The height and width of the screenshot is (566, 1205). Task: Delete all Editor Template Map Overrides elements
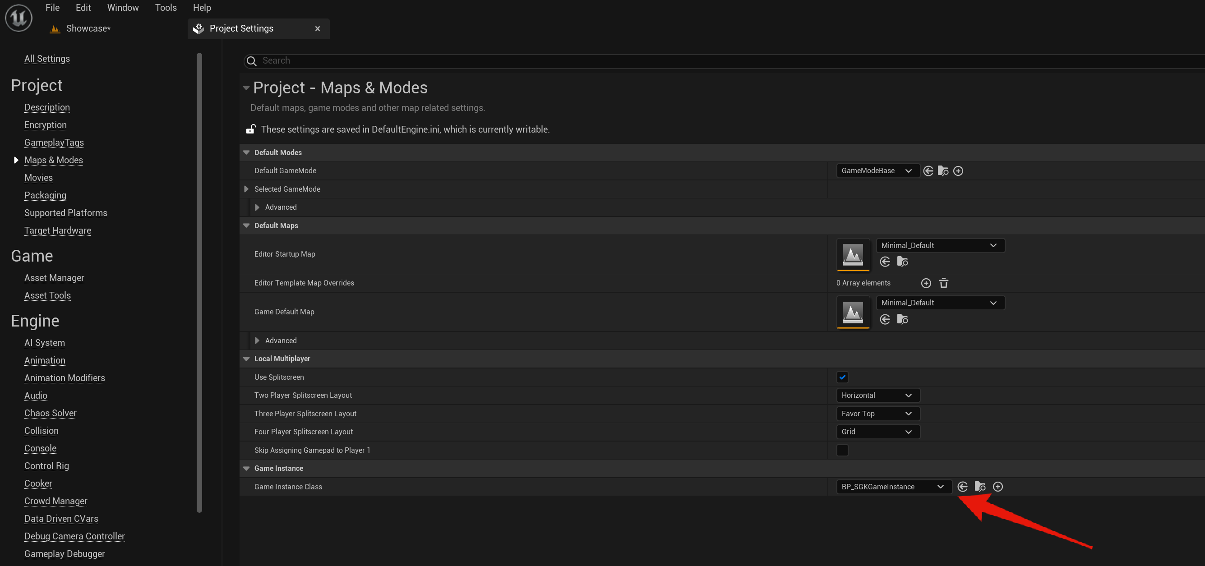tap(943, 283)
